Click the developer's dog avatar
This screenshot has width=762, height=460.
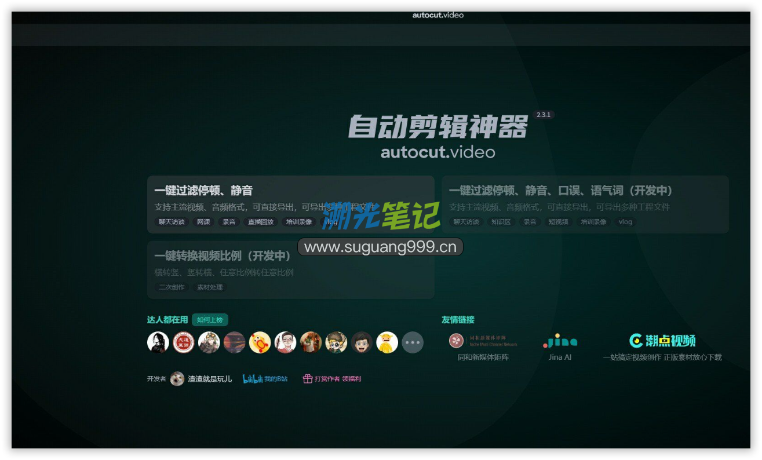[x=177, y=379]
